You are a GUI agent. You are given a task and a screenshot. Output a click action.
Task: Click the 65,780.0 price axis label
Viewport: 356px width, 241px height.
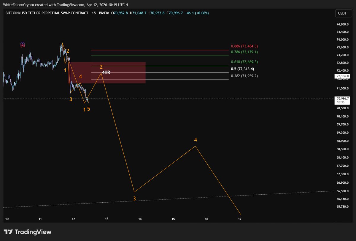342,206
